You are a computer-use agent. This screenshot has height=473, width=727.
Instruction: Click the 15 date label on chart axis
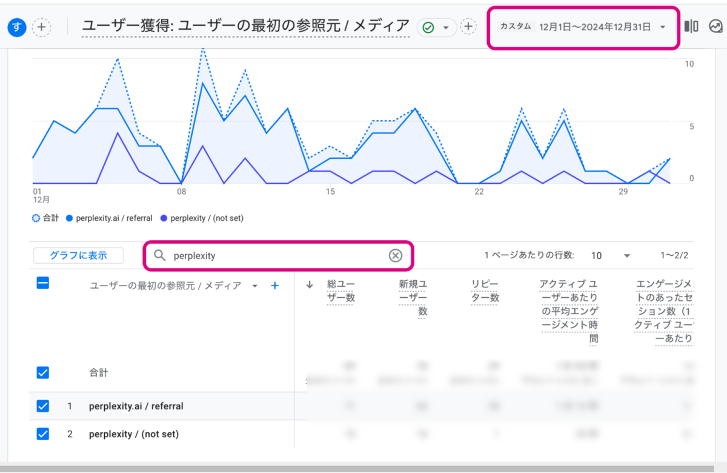tap(330, 192)
